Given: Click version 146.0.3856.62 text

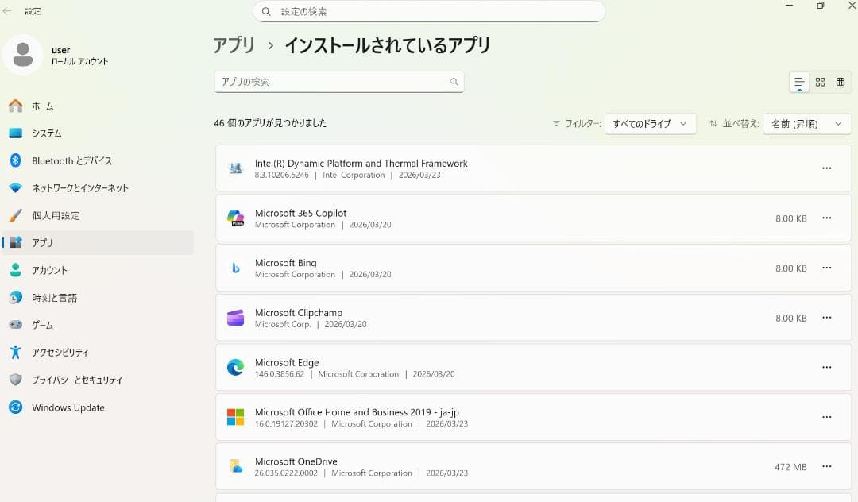Looking at the screenshot, I should 279,374.
